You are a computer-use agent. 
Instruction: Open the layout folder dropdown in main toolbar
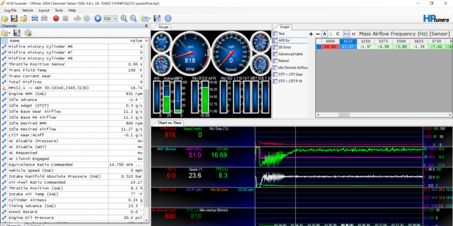pos(146,19)
